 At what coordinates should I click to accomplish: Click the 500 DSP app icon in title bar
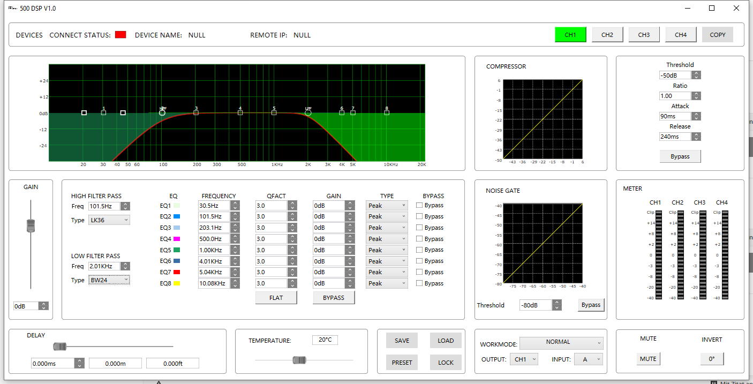(12, 8)
